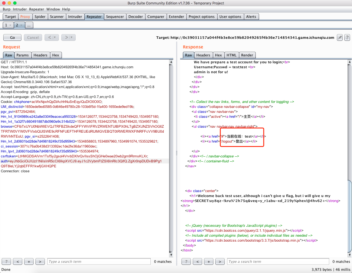Expand the back history dropdown arrow
352x273 pixels.
click(55, 37)
